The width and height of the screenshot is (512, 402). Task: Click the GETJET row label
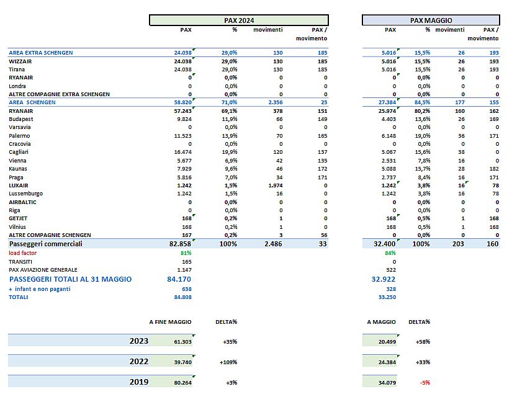pos(18,218)
